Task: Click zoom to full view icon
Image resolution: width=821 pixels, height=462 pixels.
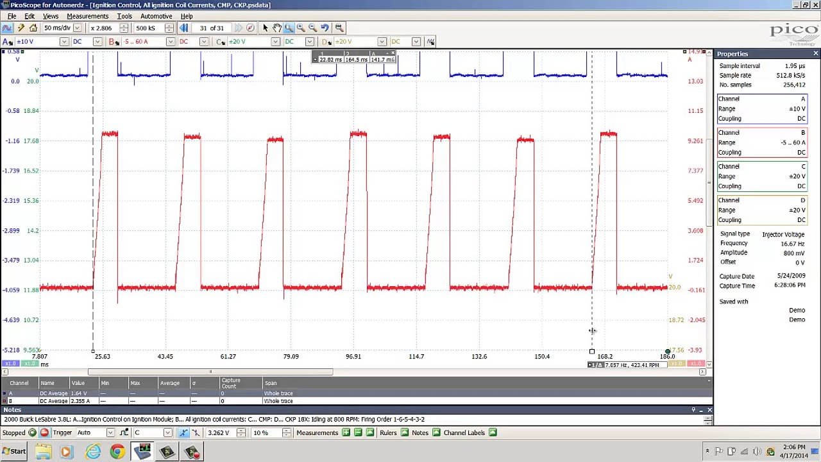Action: point(339,28)
